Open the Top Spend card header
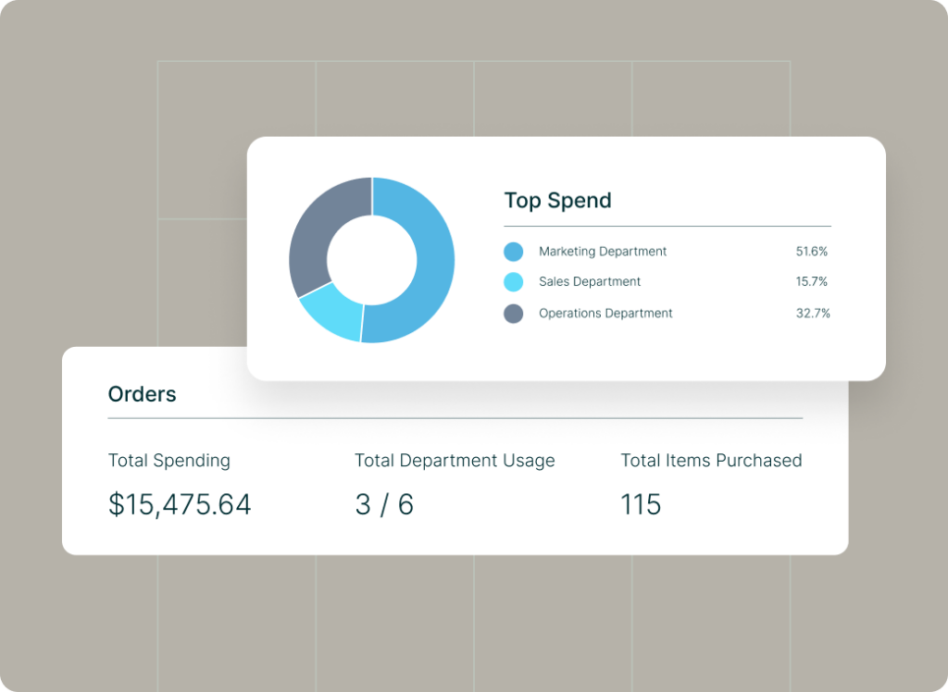This screenshot has width=948, height=692. [x=557, y=201]
